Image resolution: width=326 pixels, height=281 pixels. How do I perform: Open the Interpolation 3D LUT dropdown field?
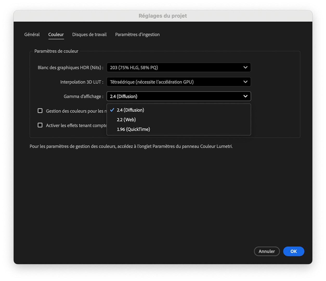coord(178,82)
